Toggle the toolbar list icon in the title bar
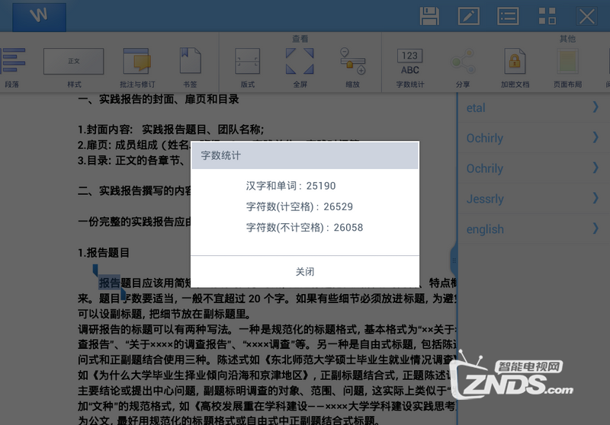This screenshot has width=610, height=425. pos(508,16)
